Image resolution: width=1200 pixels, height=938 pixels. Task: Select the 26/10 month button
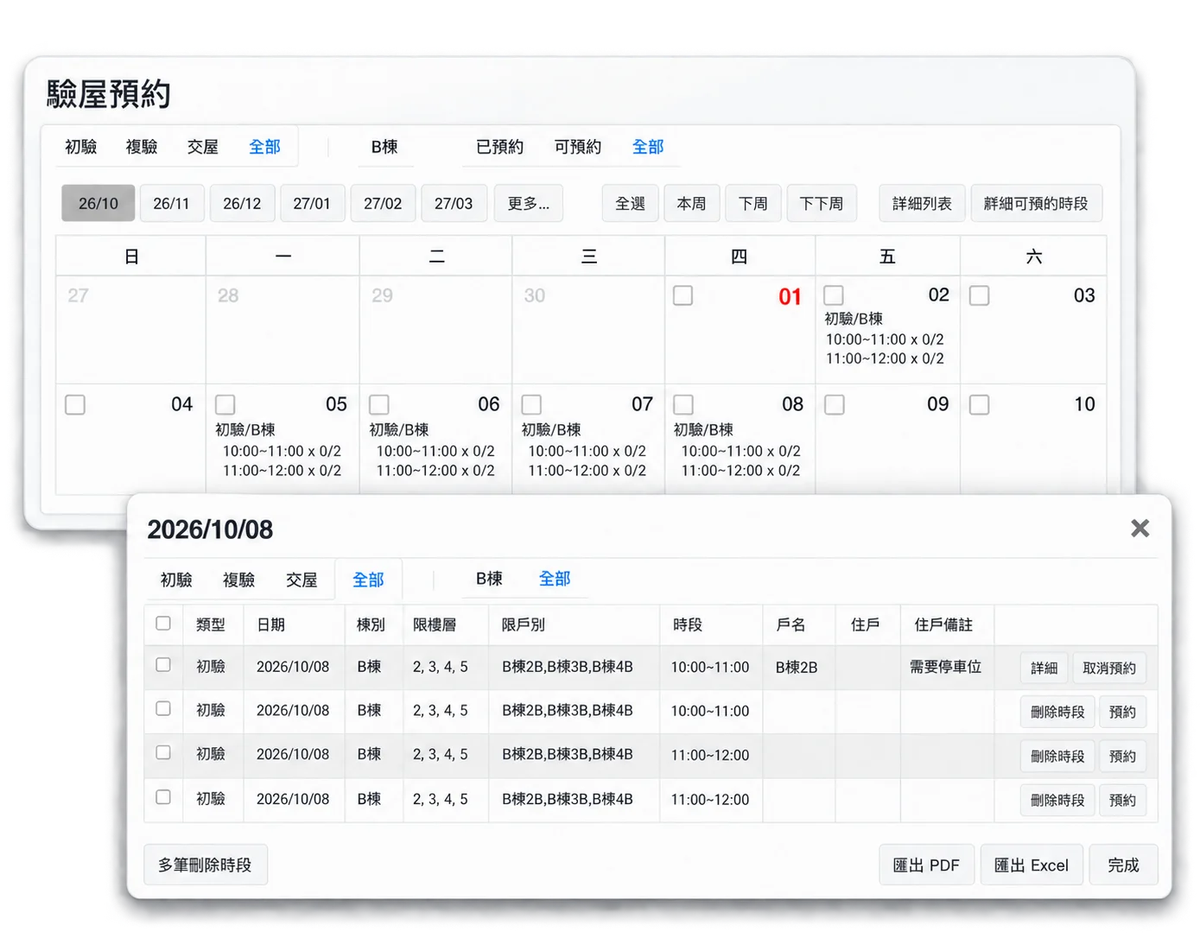click(98, 203)
